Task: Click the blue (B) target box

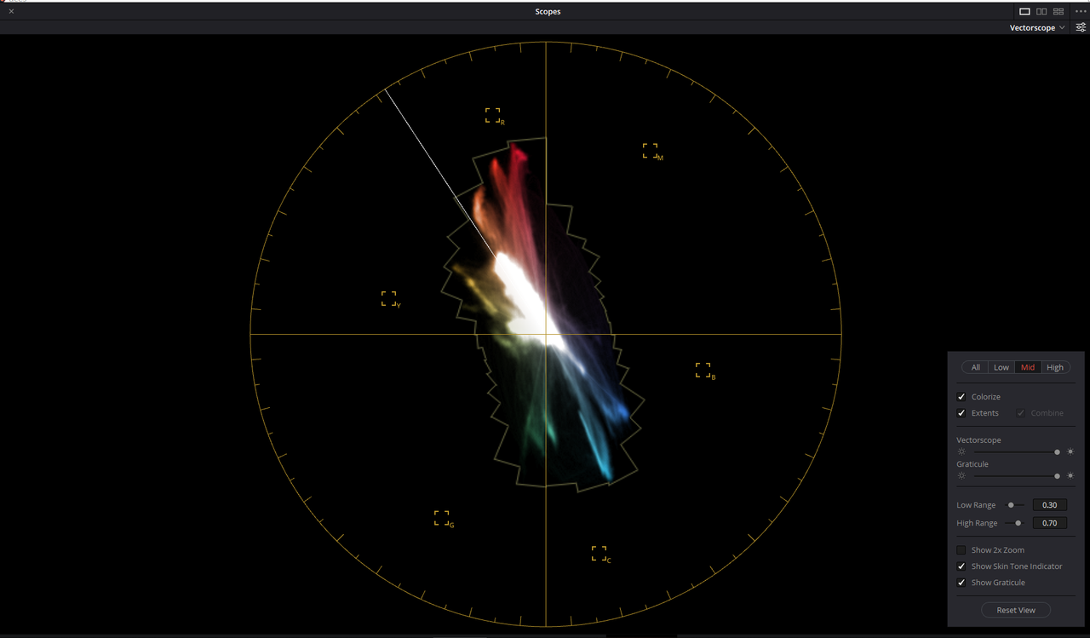Action: (x=703, y=370)
